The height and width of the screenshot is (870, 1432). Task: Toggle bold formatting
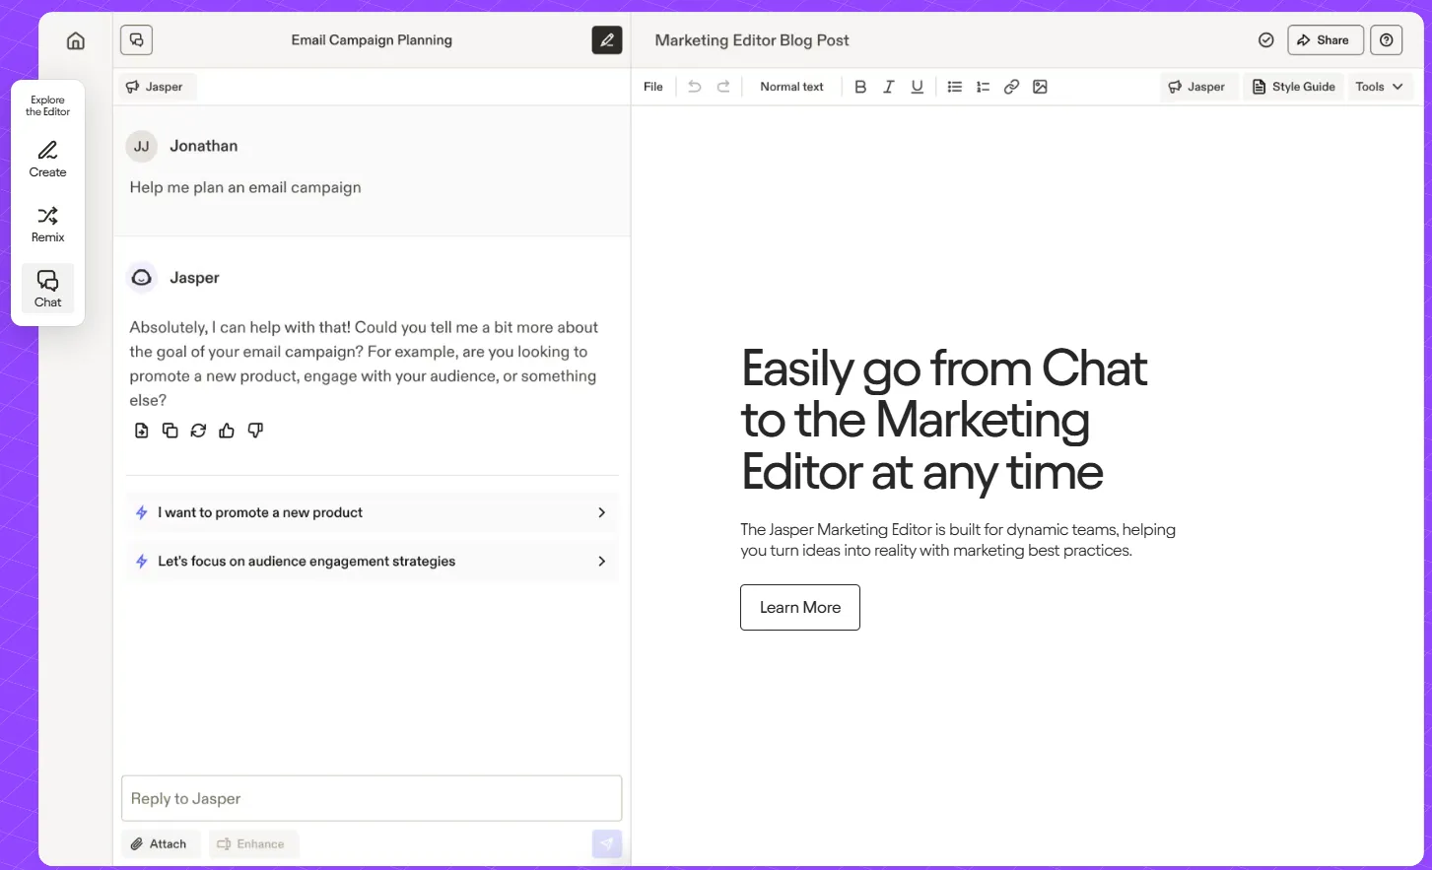860,87
